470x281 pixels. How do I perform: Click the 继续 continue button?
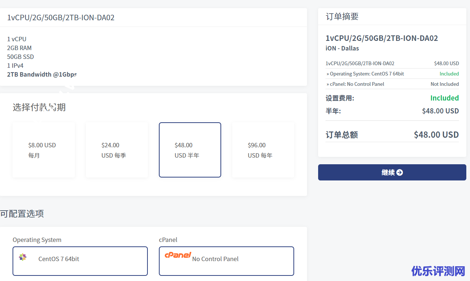coord(392,172)
